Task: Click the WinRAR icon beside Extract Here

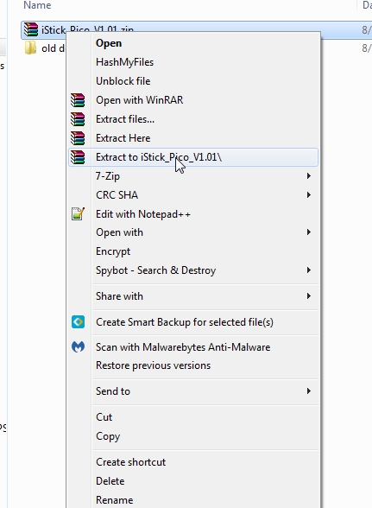Action: click(x=78, y=138)
